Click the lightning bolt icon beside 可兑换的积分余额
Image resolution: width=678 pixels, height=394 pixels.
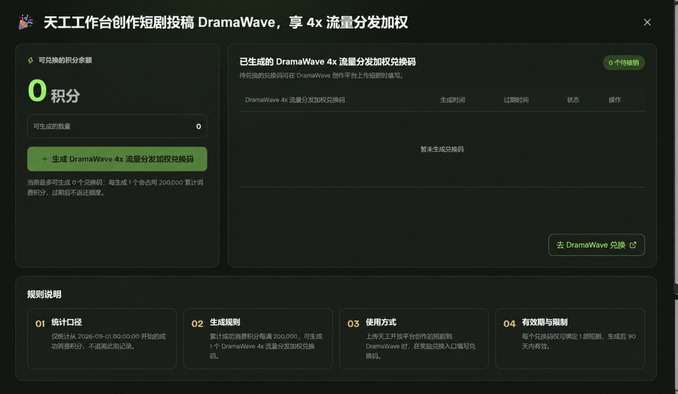[x=31, y=60]
